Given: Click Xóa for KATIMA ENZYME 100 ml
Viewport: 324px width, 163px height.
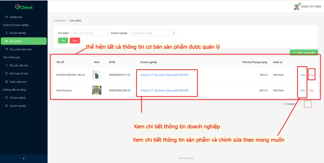Looking at the screenshot, I should click(x=311, y=75).
